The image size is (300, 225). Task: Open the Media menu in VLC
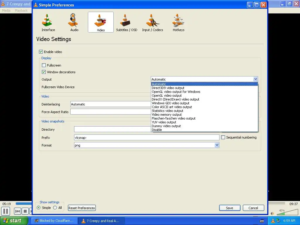6,11
